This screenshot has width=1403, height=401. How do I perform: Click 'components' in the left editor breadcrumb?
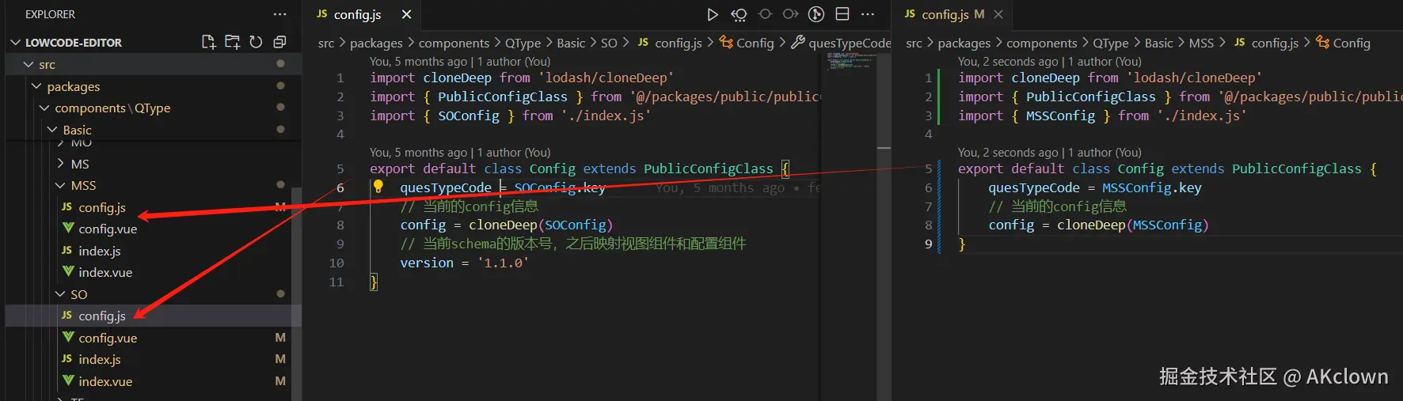[454, 43]
